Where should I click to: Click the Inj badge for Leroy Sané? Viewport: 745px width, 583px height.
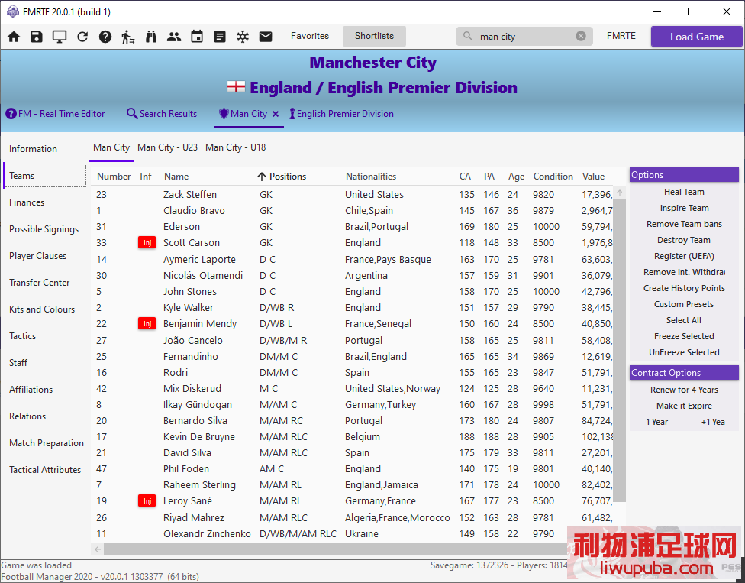(147, 501)
